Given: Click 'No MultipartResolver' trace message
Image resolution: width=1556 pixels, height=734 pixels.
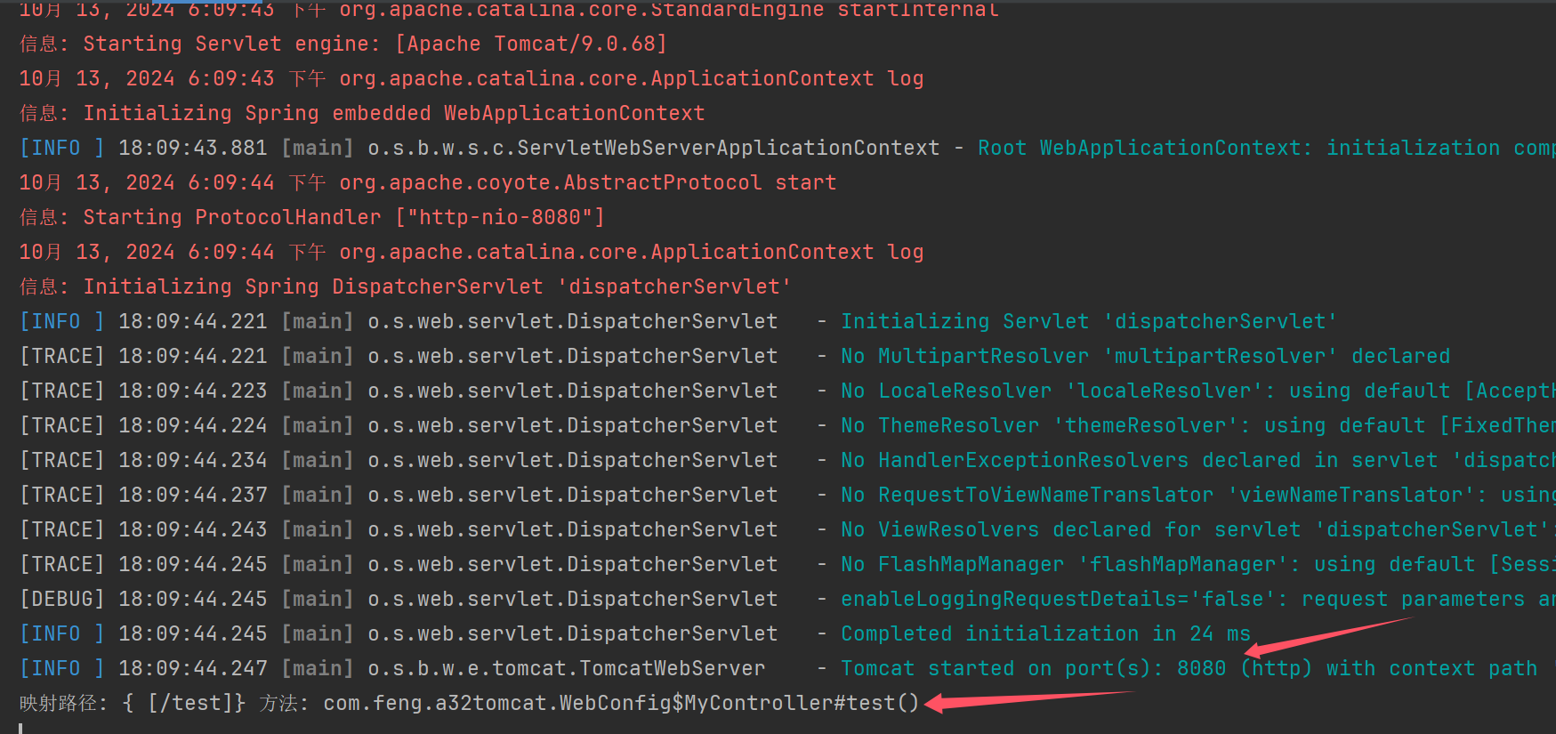Looking at the screenshot, I should 1146,356.
